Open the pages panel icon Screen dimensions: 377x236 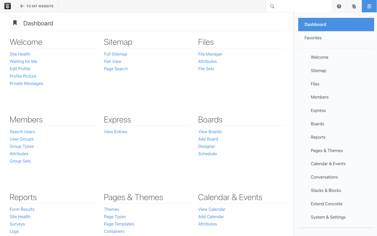click(354, 6)
